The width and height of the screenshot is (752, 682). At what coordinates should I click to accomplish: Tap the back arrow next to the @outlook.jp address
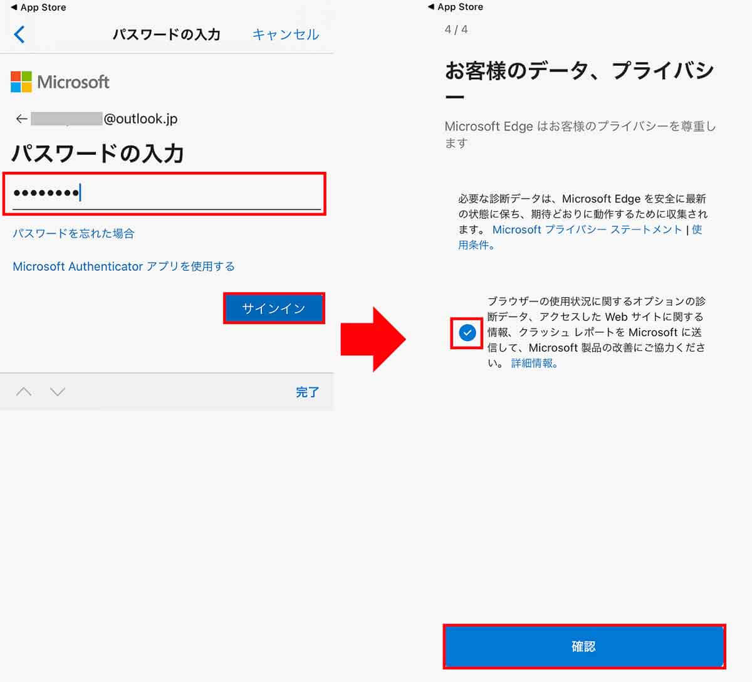[22, 118]
